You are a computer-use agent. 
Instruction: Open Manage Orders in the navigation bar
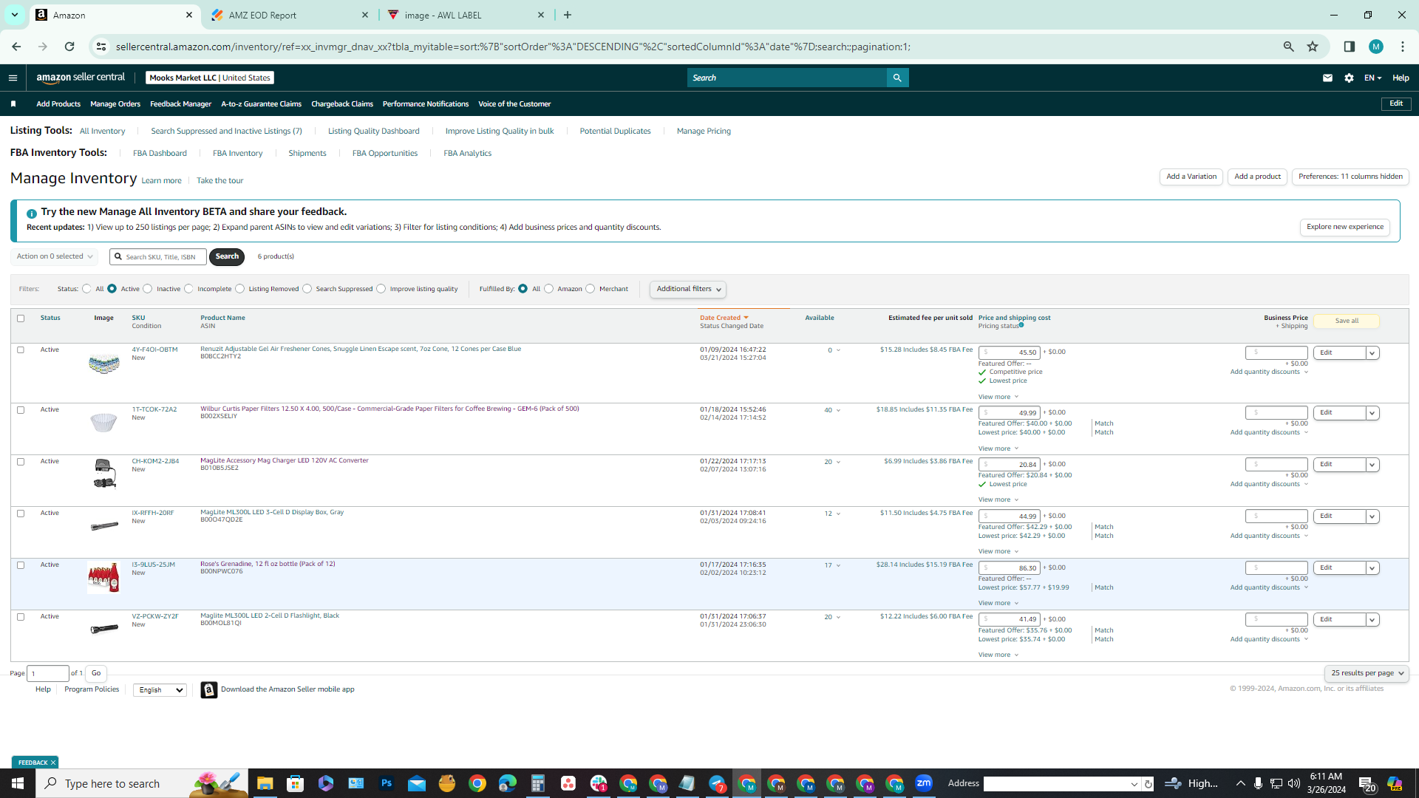click(x=115, y=104)
